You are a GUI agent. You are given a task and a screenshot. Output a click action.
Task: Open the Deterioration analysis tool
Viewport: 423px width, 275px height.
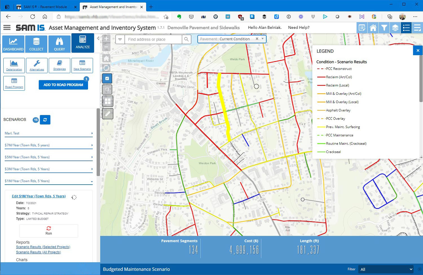point(14,66)
